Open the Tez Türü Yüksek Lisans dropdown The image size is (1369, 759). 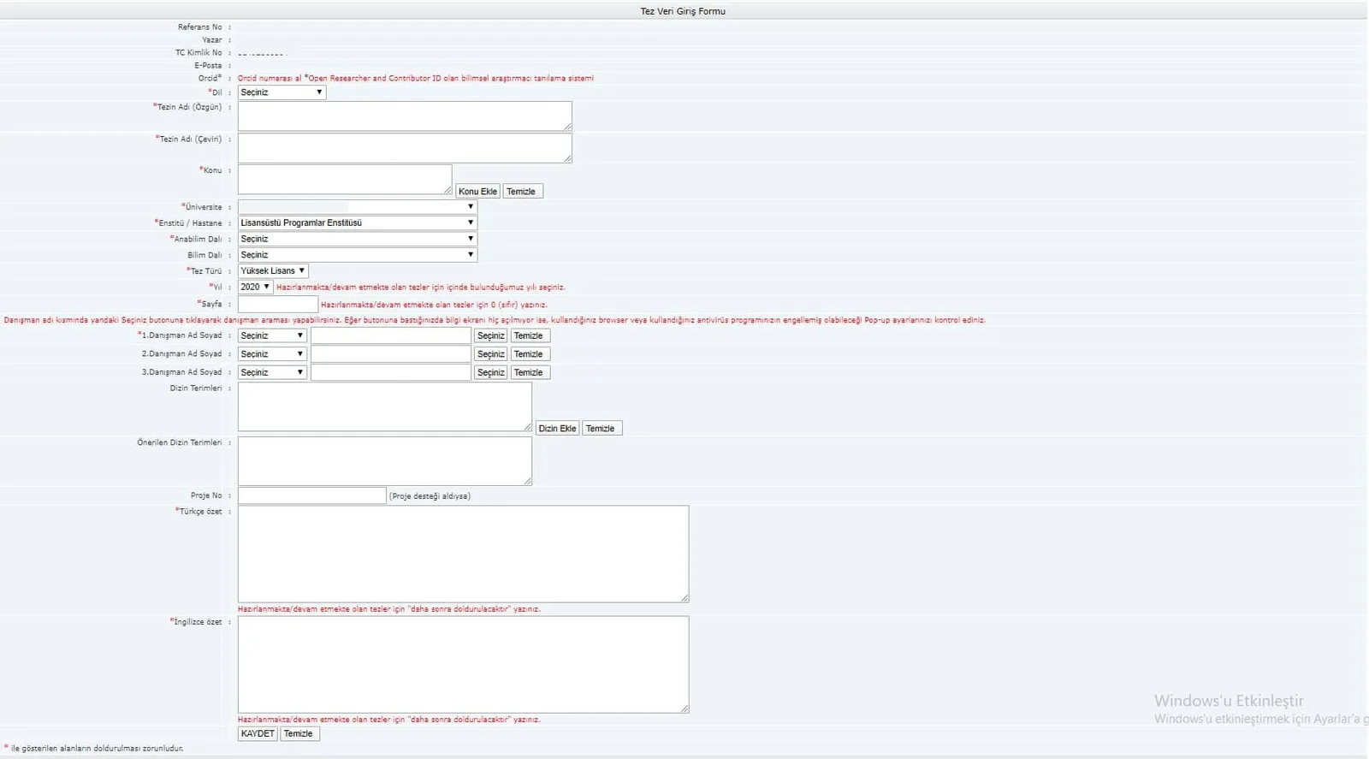coord(273,270)
